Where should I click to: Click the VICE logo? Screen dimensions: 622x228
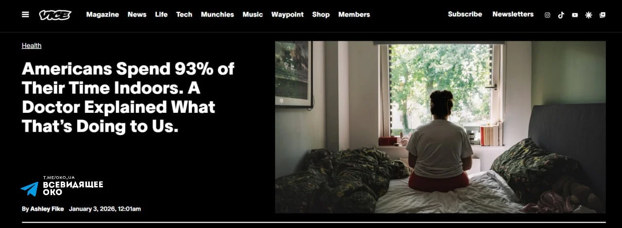coord(55,15)
